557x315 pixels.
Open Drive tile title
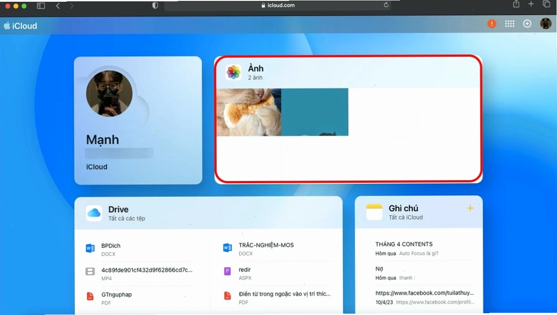pyautogui.click(x=119, y=209)
